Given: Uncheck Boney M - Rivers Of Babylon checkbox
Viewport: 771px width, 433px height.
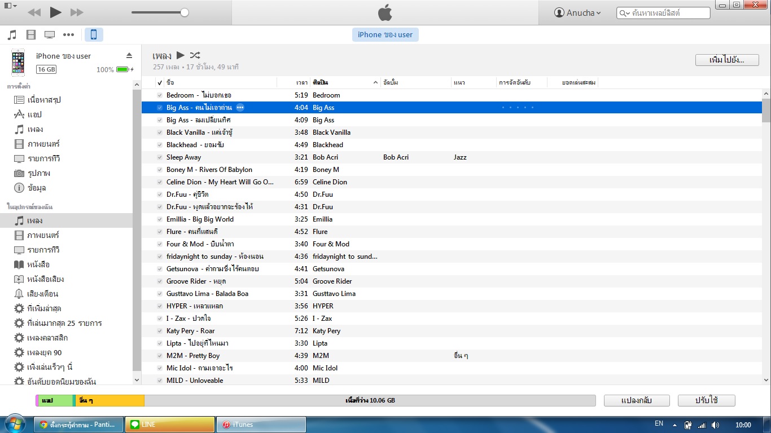Looking at the screenshot, I should pyautogui.click(x=160, y=170).
